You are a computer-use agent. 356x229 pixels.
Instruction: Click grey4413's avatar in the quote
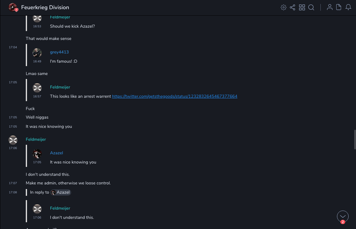(37, 53)
